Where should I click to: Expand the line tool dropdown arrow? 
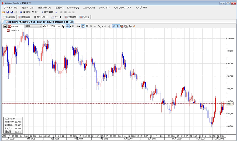click(102, 27)
